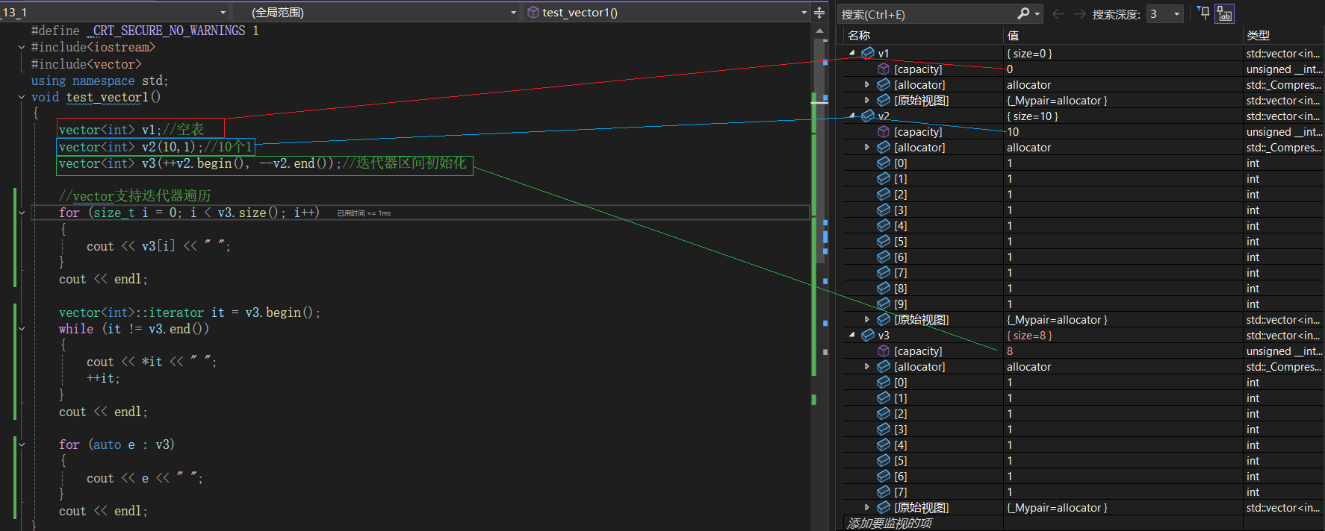Collapse the for (auto e : v3) fold
This screenshot has height=531, width=1325.
[x=22, y=444]
